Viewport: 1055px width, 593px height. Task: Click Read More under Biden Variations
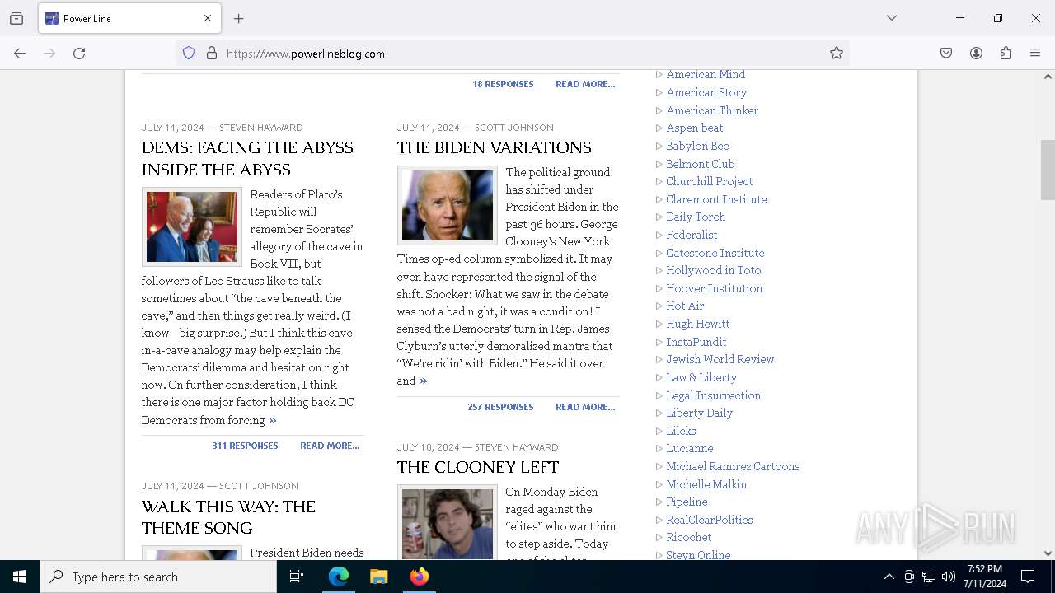pos(585,407)
